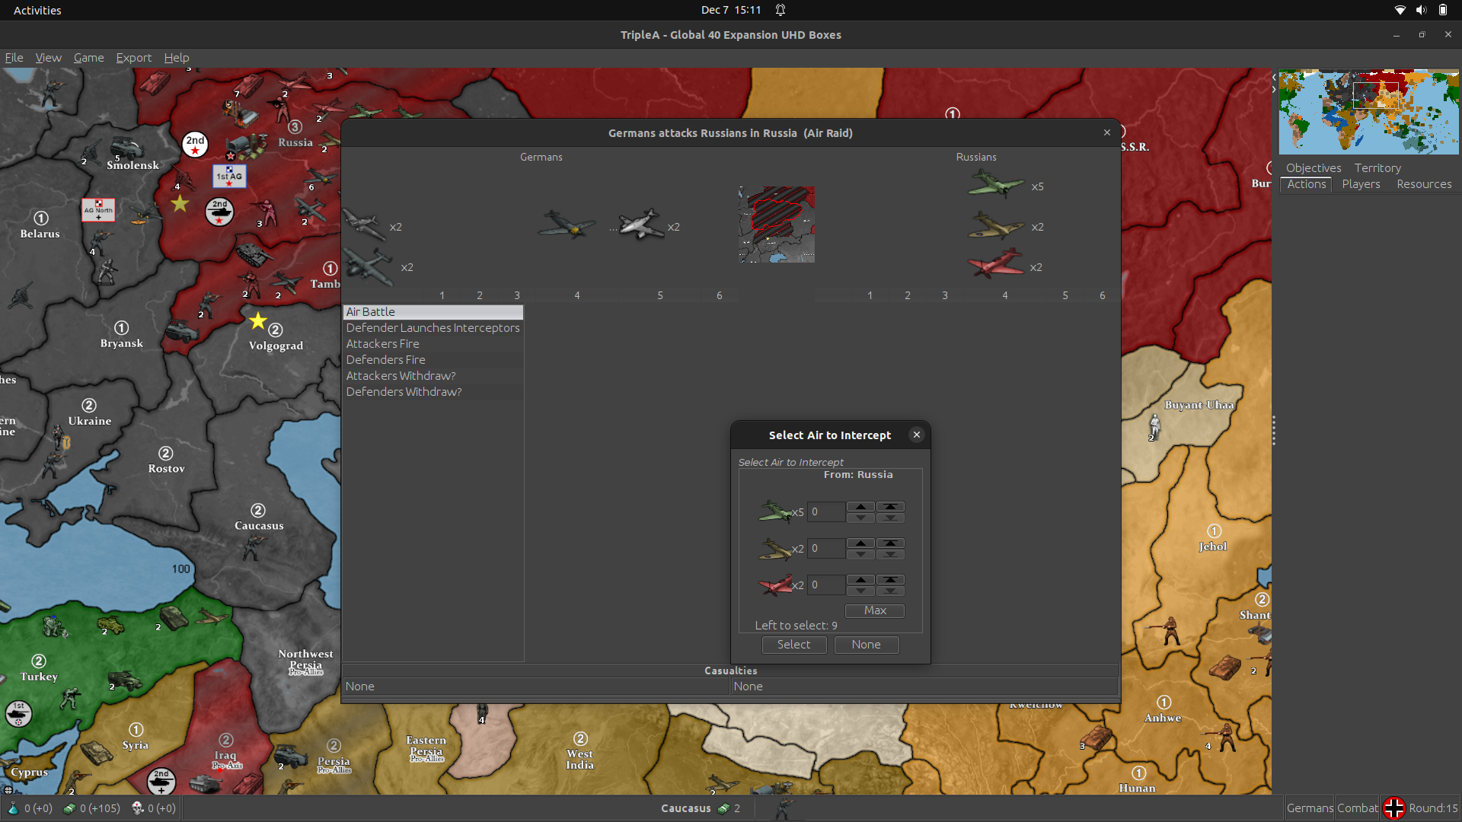Switch to the Players tab
The width and height of the screenshot is (1462, 822).
[1361, 184]
